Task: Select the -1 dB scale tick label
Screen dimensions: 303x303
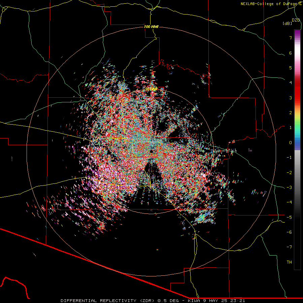Action: pos(289,158)
